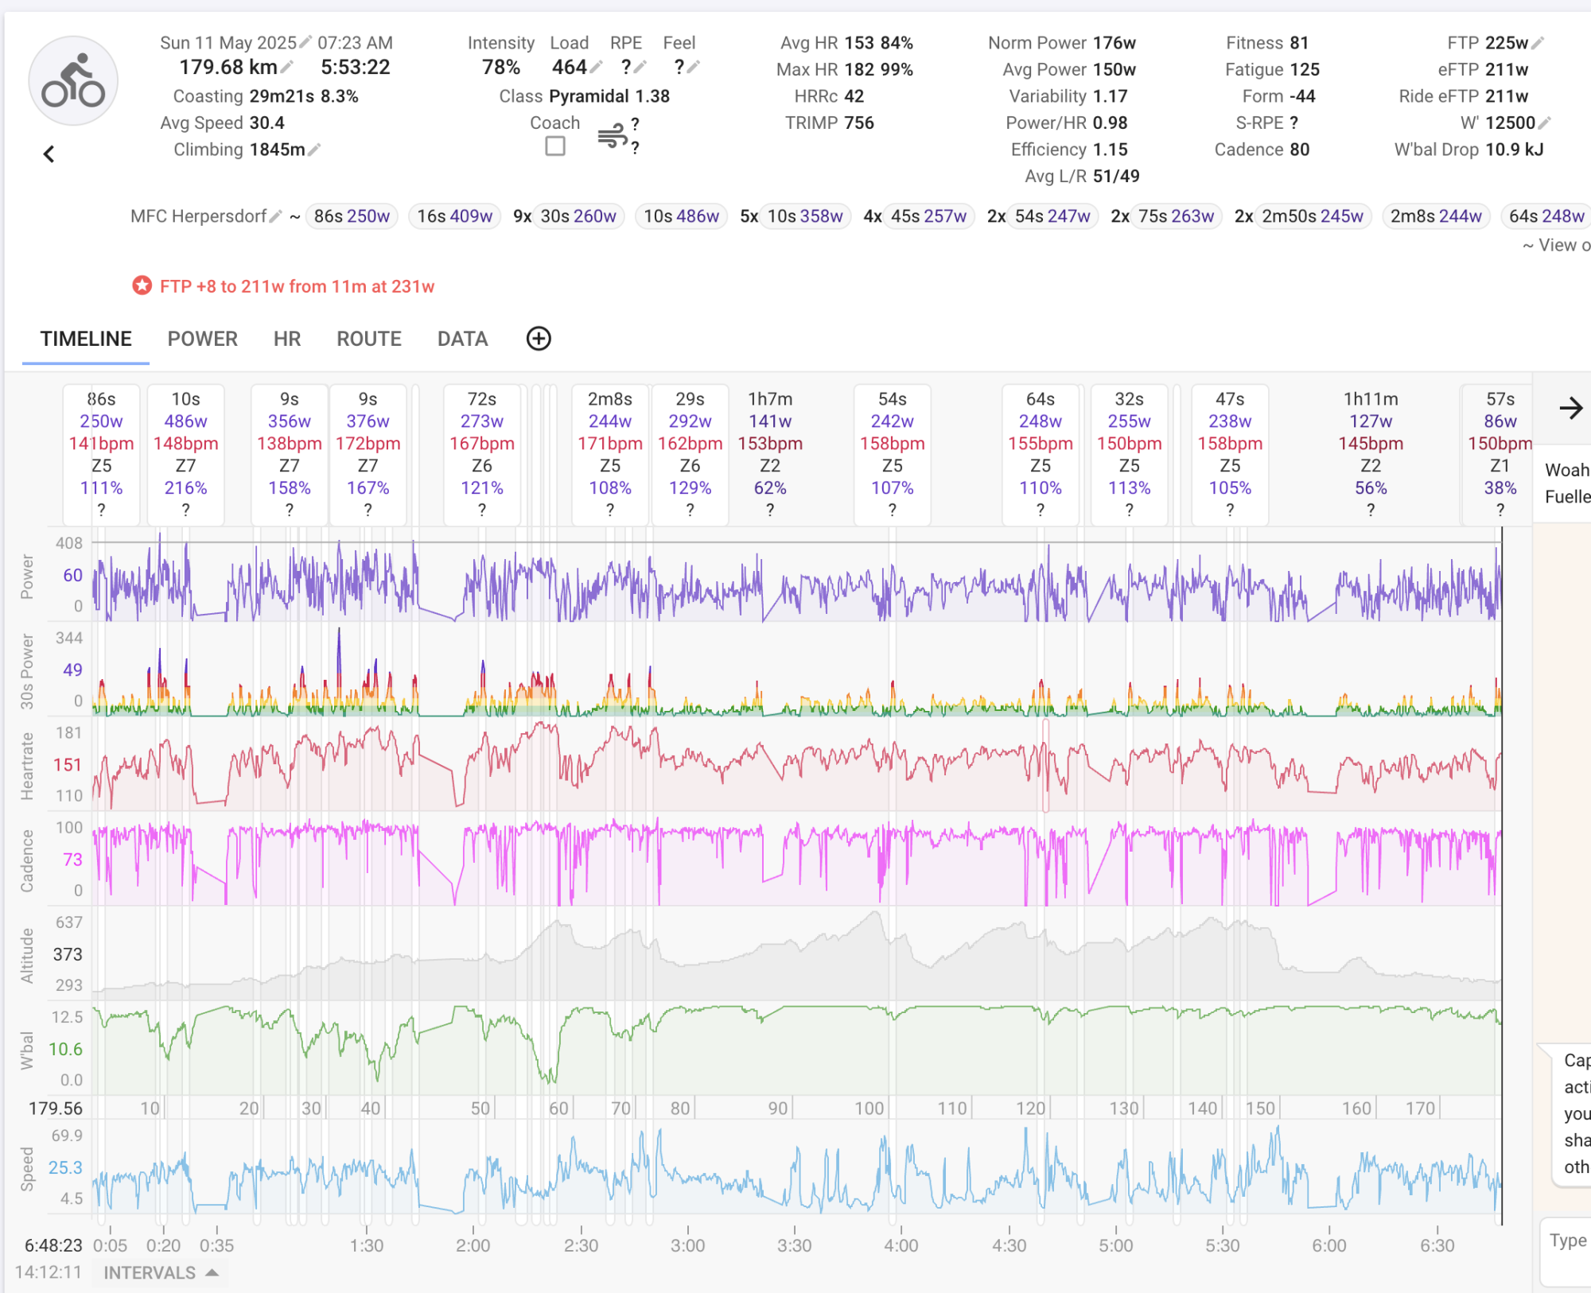Click the 86s 250w interval chip

tap(352, 216)
